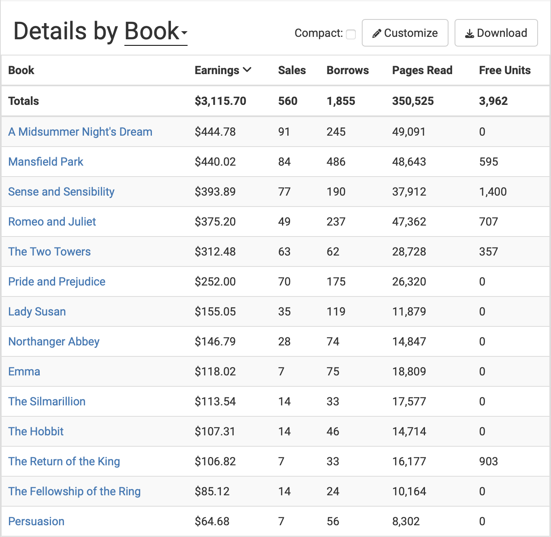Sort by the Book column header

(21, 70)
